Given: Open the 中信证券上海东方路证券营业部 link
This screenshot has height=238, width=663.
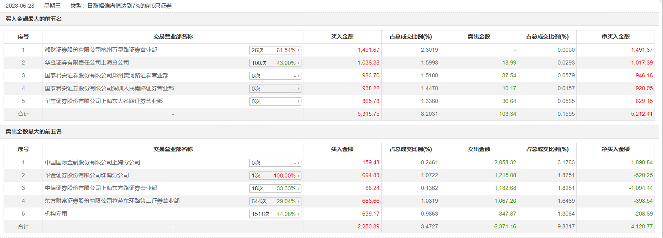Looking at the screenshot, I should 101,188.
